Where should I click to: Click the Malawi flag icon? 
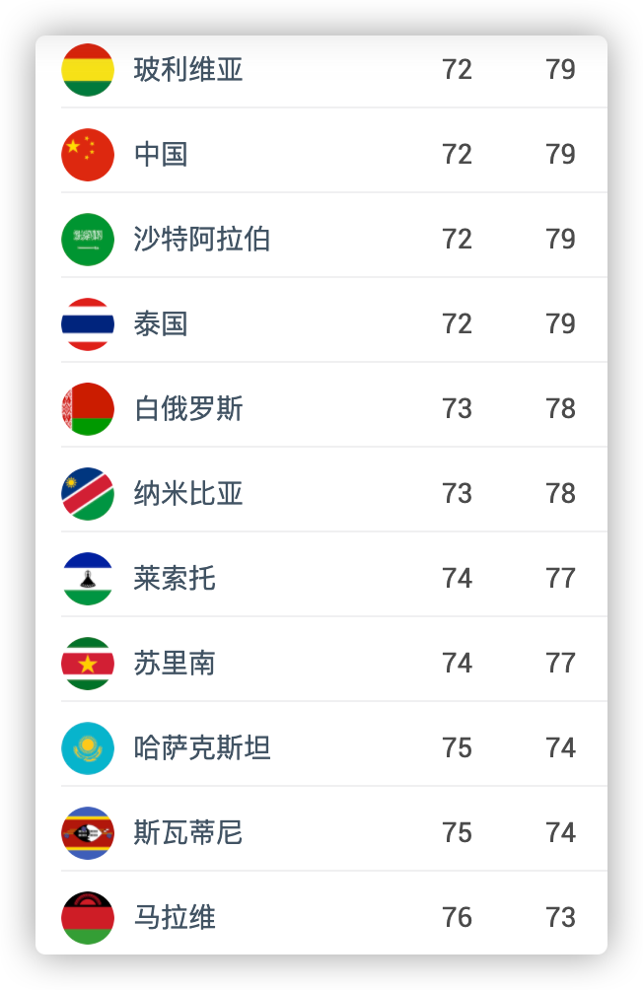(x=88, y=918)
